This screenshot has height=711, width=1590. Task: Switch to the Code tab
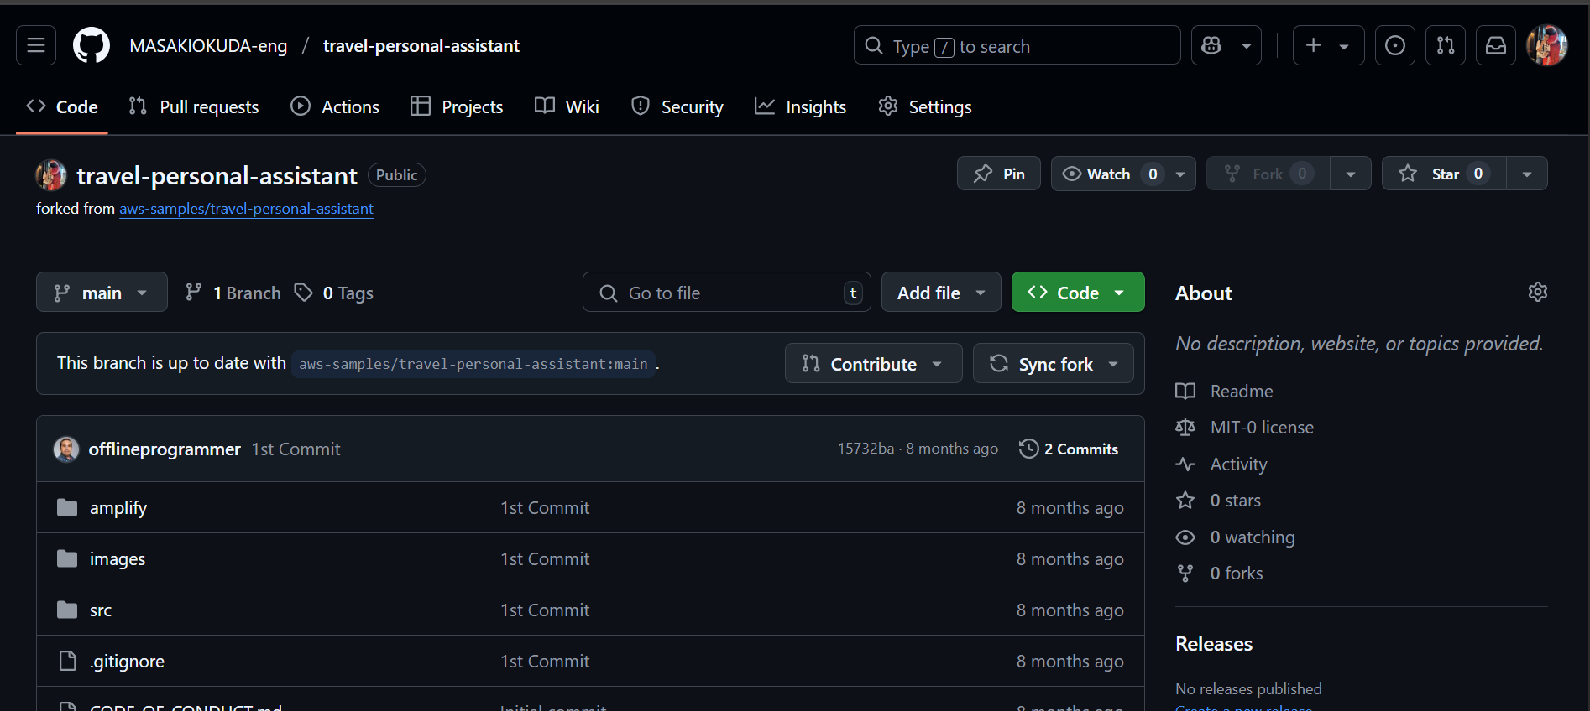[63, 106]
